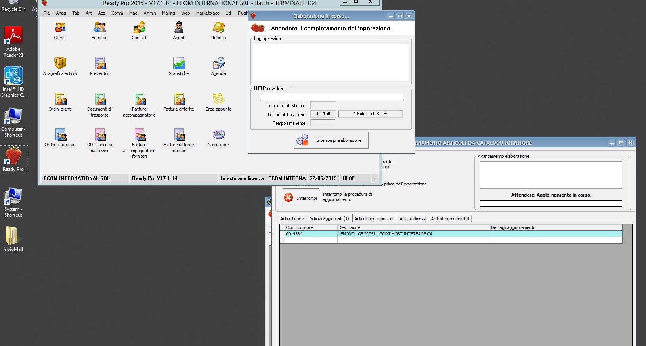Open the Art menu

point(89,13)
